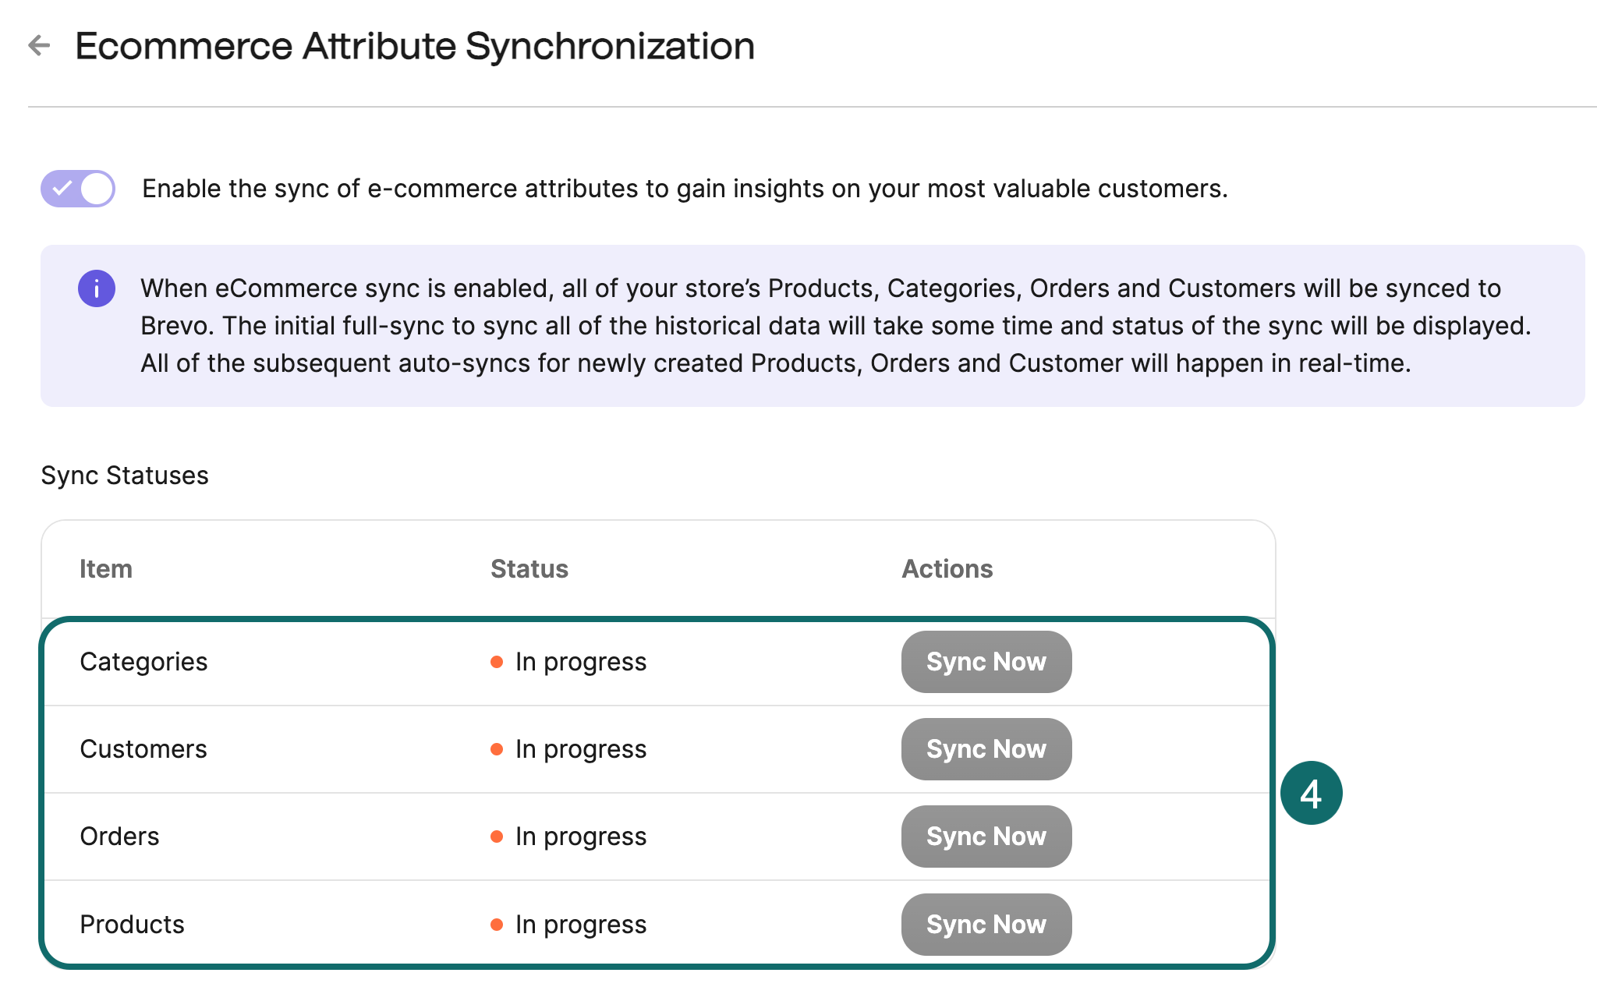Click the back arrow icon

tap(39, 45)
